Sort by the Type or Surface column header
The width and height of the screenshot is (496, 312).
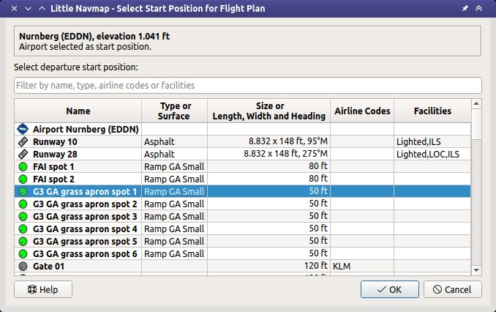pos(175,111)
